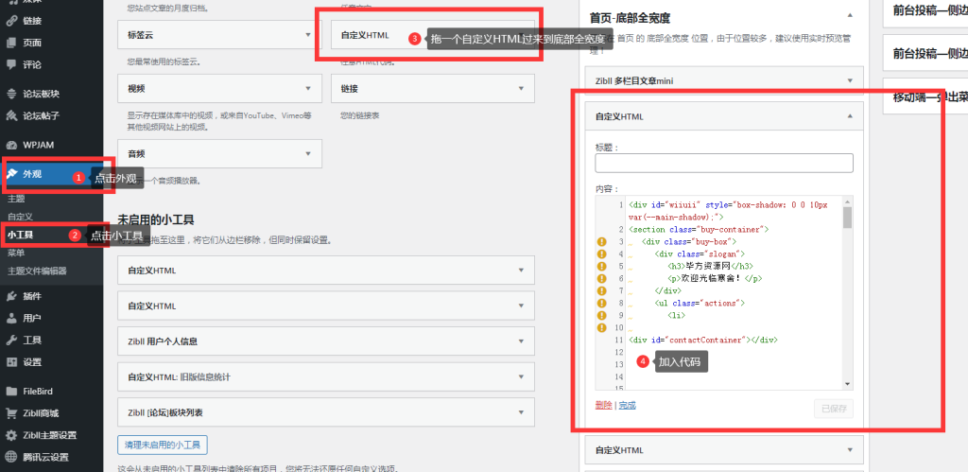Click the FileBird folder icon in sidebar
The image size is (968, 472).
click(10, 391)
